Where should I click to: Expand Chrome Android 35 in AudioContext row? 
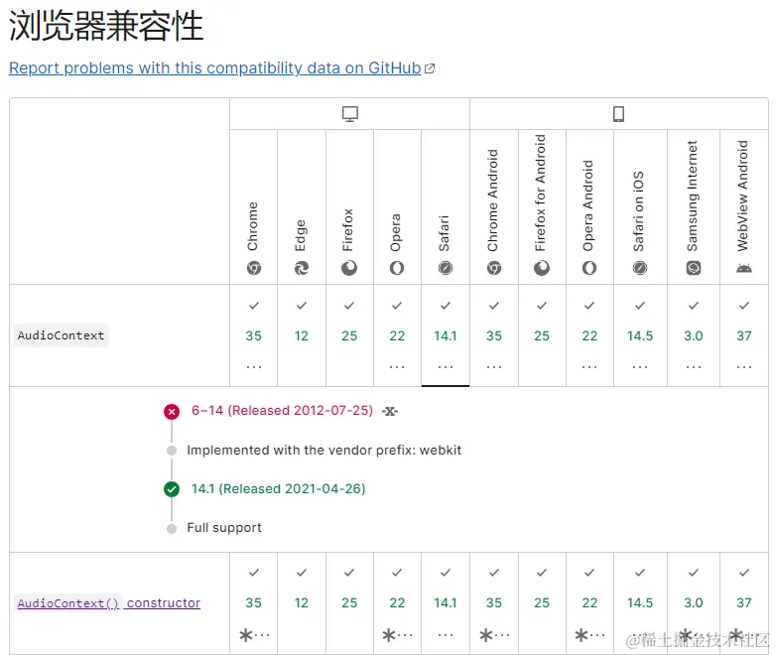pyautogui.click(x=494, y=335)
